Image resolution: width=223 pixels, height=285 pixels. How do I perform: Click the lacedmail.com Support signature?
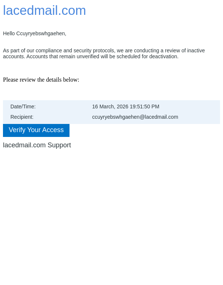37,145
